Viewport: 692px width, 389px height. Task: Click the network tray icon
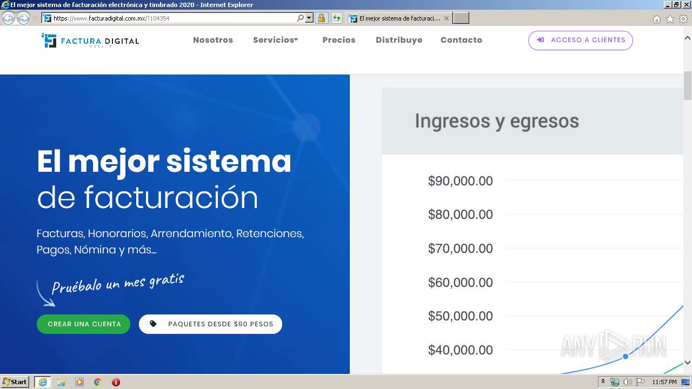pos(615,382)
